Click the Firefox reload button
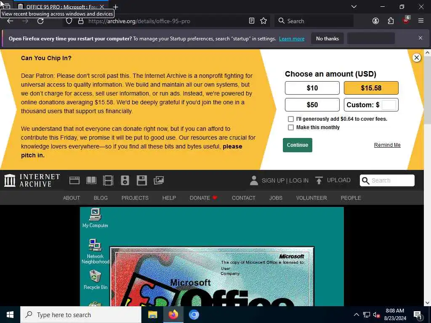This screenshot has width=431, height=323. coord(40,21)
